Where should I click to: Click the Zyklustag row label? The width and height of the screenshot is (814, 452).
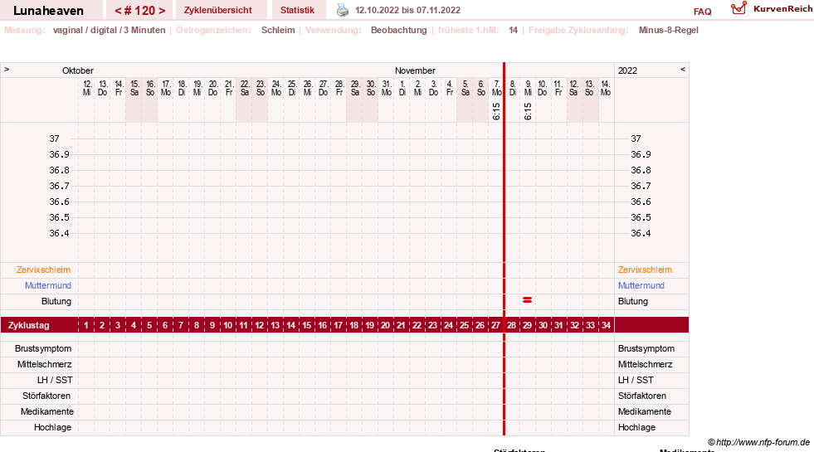(28, 325)
